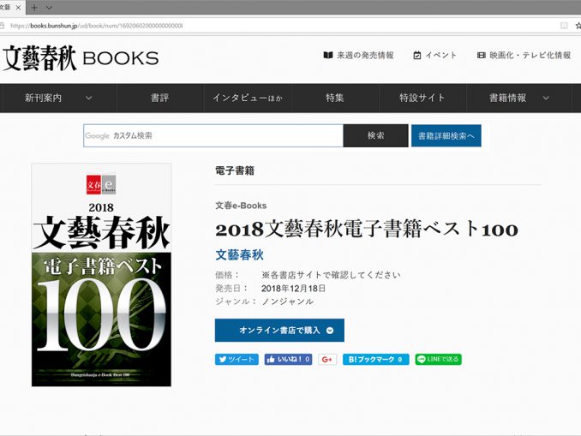Open 来週の発売情報 link

[x=365, y=55]
